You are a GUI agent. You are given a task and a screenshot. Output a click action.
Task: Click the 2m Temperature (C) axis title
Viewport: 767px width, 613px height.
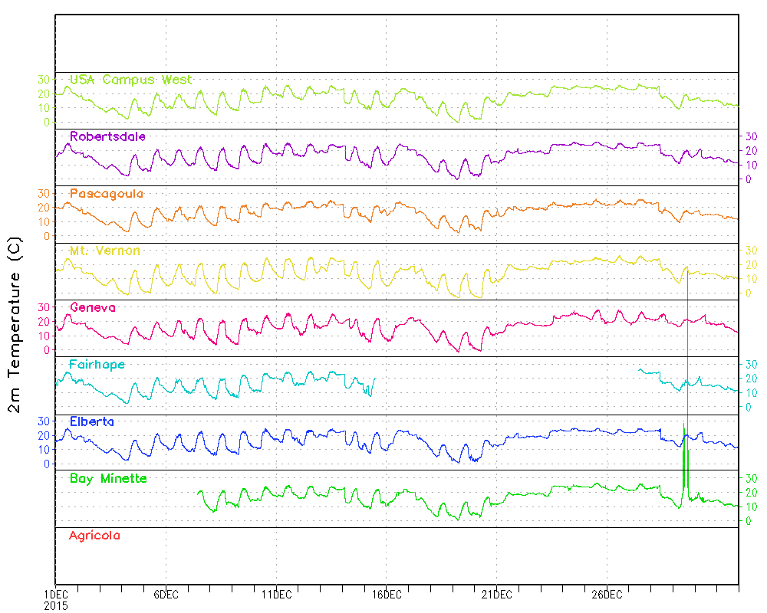(x=15, y=326)
